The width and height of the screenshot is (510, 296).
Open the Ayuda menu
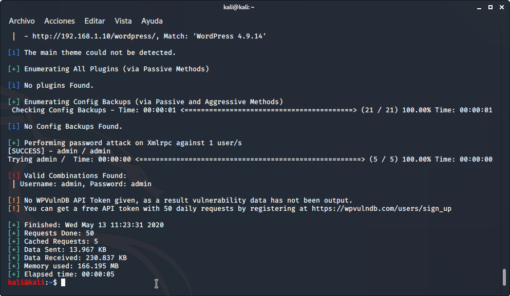coord(152,21)
